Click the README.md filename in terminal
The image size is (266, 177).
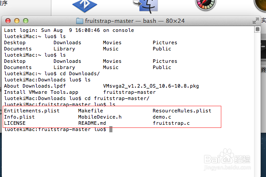click(x=92, y=123)
